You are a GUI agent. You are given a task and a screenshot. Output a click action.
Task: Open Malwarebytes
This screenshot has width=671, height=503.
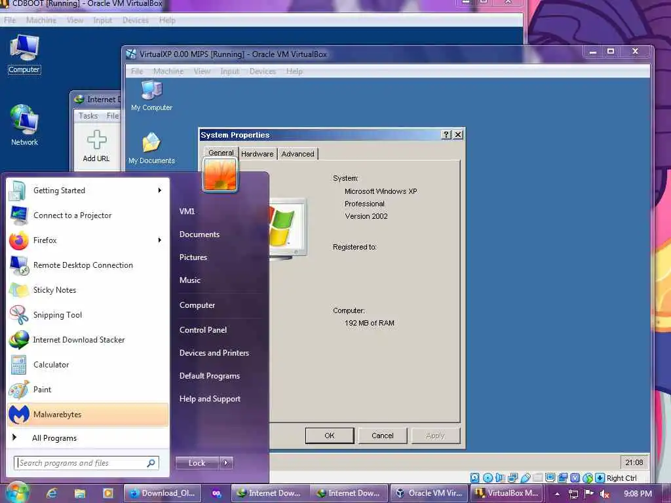[88, 414]
